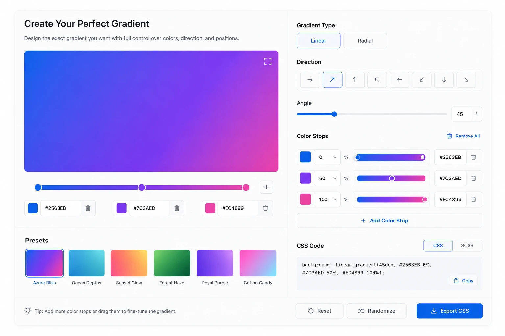Screen dimensions: 505x336
Task: Delete the #EC4899 stop below preview
Action: 265,208
